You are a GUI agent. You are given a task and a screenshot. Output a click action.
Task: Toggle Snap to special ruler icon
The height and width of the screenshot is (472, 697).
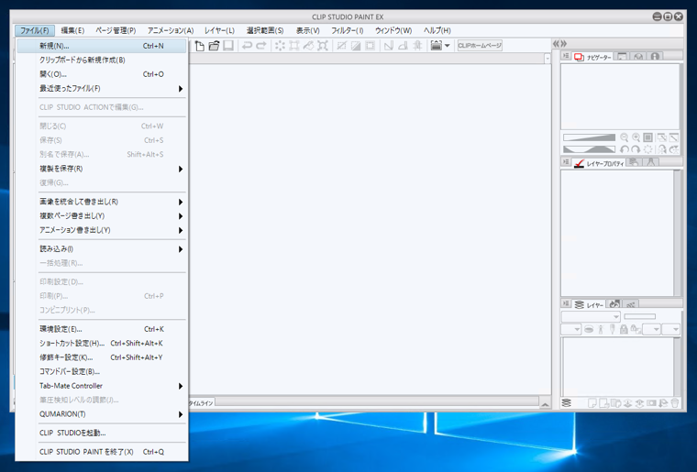pyautogui.click(x=403, y=45)
